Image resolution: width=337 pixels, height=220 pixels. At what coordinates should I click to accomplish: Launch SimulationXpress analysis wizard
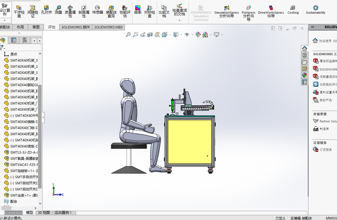tap(226, 11)
